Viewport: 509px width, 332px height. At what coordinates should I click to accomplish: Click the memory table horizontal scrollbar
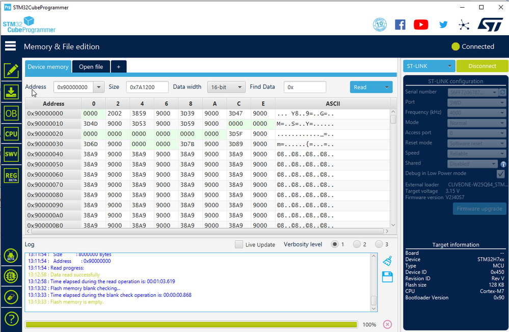click(x=207, y=231)
